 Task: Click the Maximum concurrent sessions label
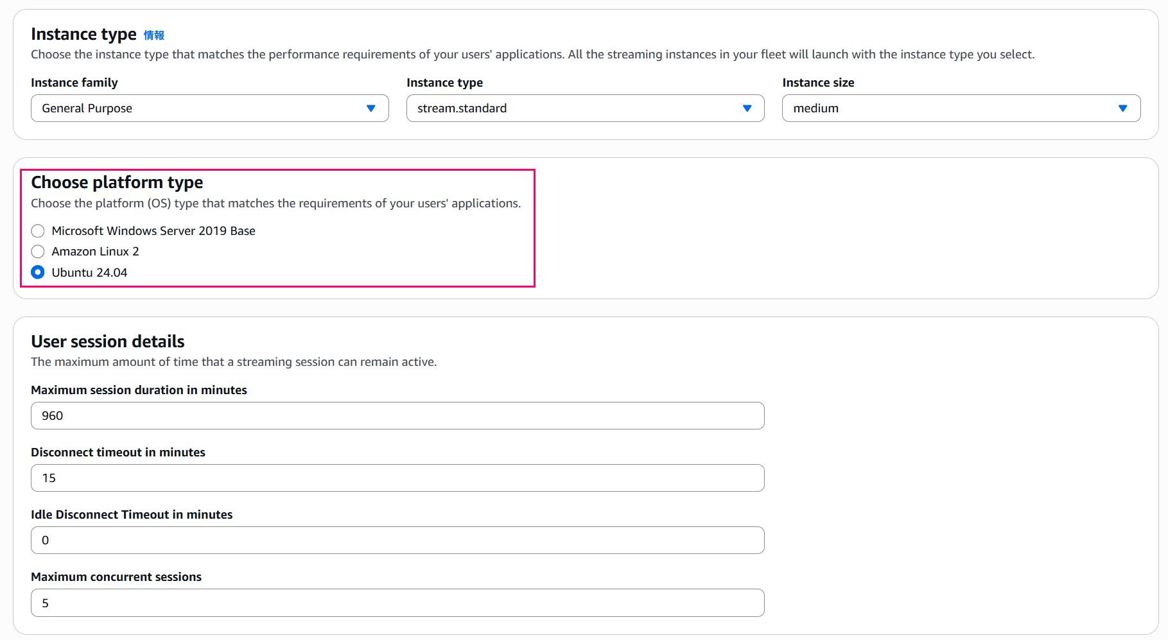coord(116,576)
